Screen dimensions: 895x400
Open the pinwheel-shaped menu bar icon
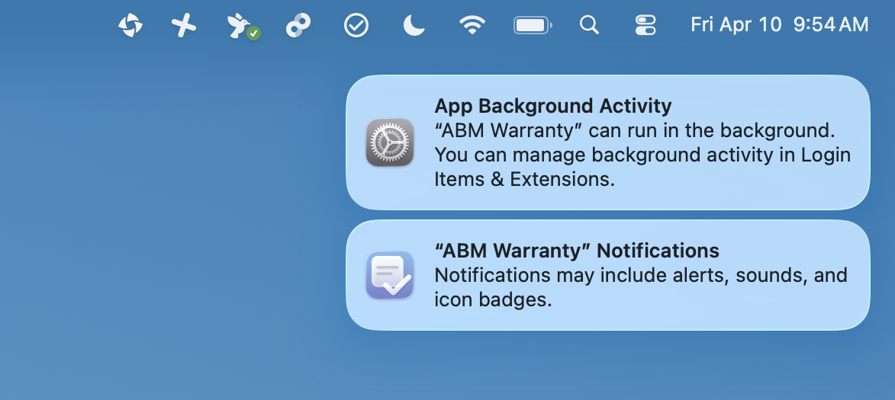130,26
